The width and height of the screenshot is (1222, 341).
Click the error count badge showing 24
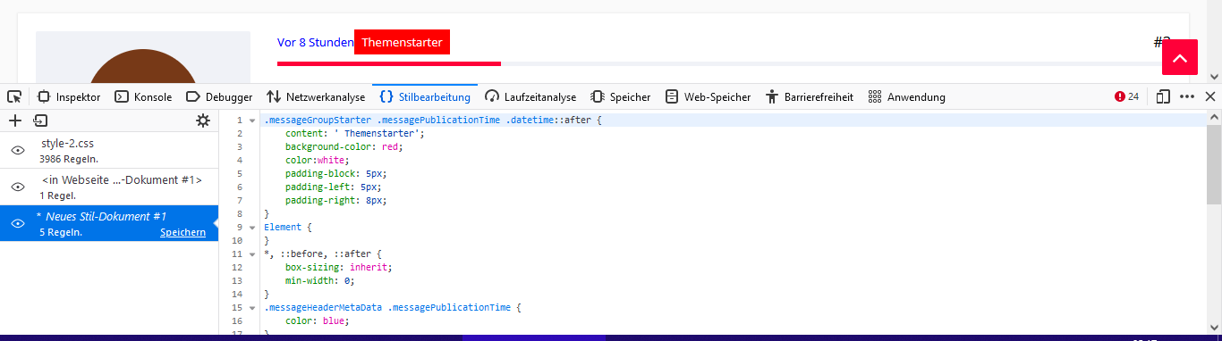tap(1126, 96)
